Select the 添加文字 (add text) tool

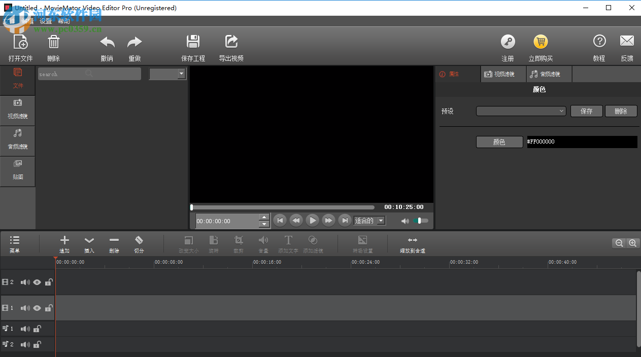click(288, 244)
